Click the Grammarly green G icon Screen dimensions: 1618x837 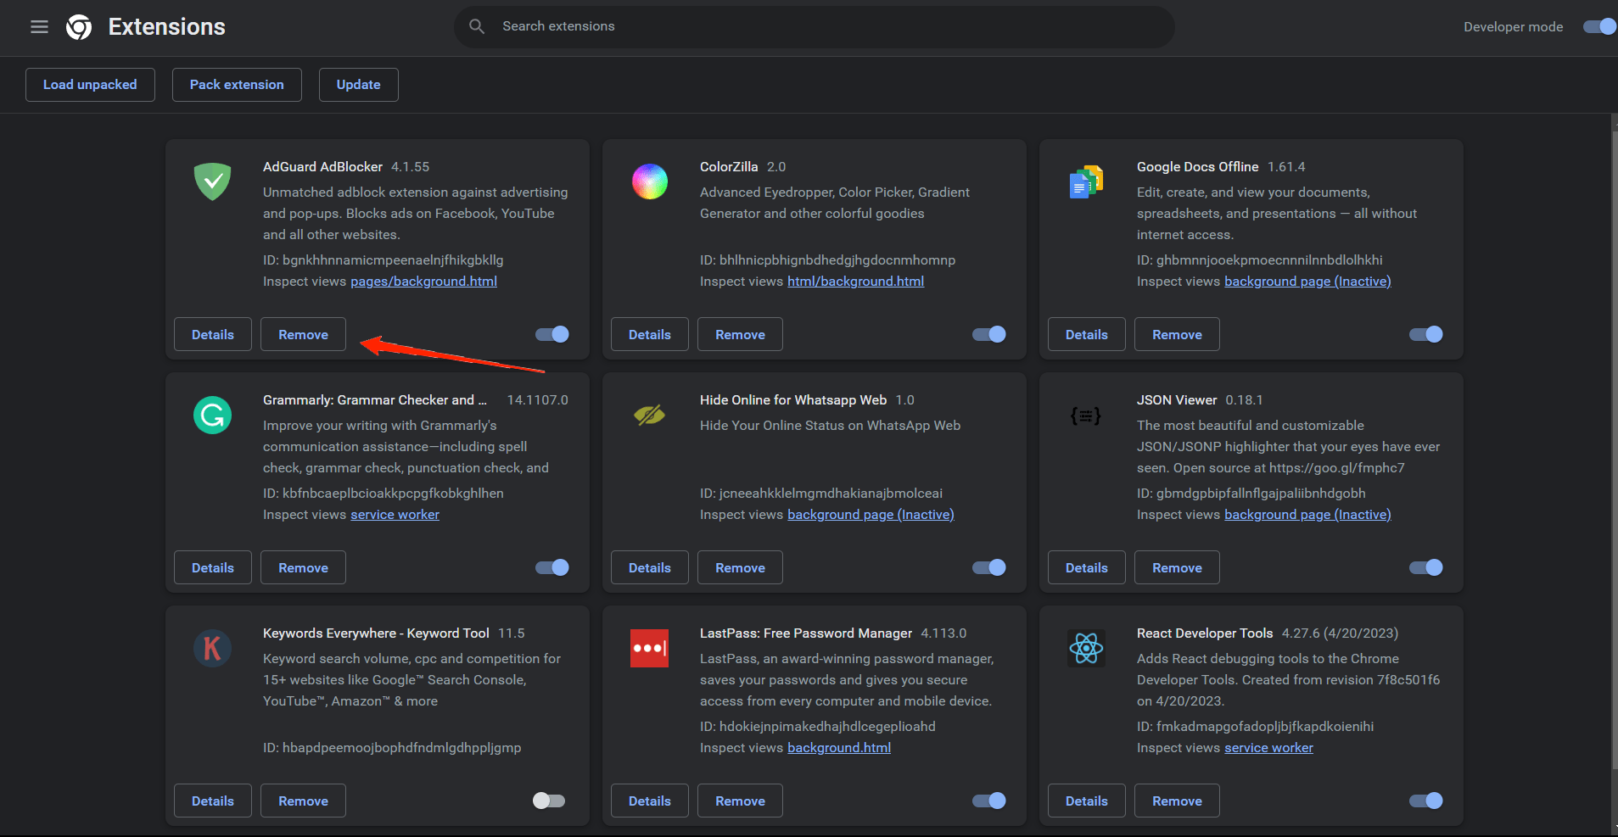[x=212, y=415]
